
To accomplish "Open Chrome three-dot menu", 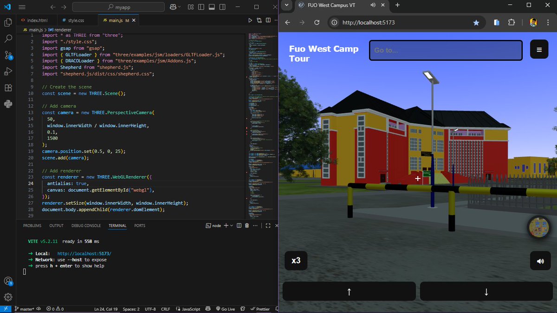I will 548,22.
